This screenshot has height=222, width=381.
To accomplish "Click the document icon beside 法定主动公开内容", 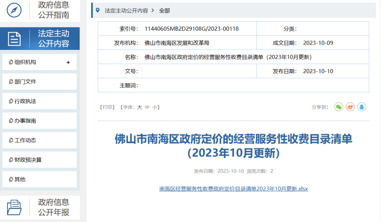I will tap(14, 39).
